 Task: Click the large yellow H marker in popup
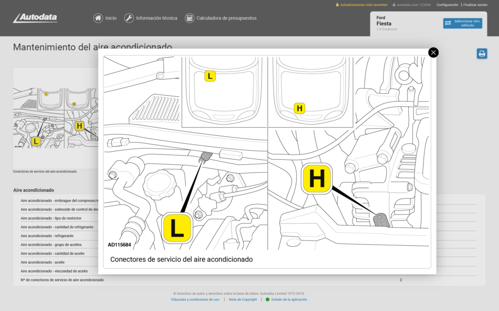tap(317, 179)
